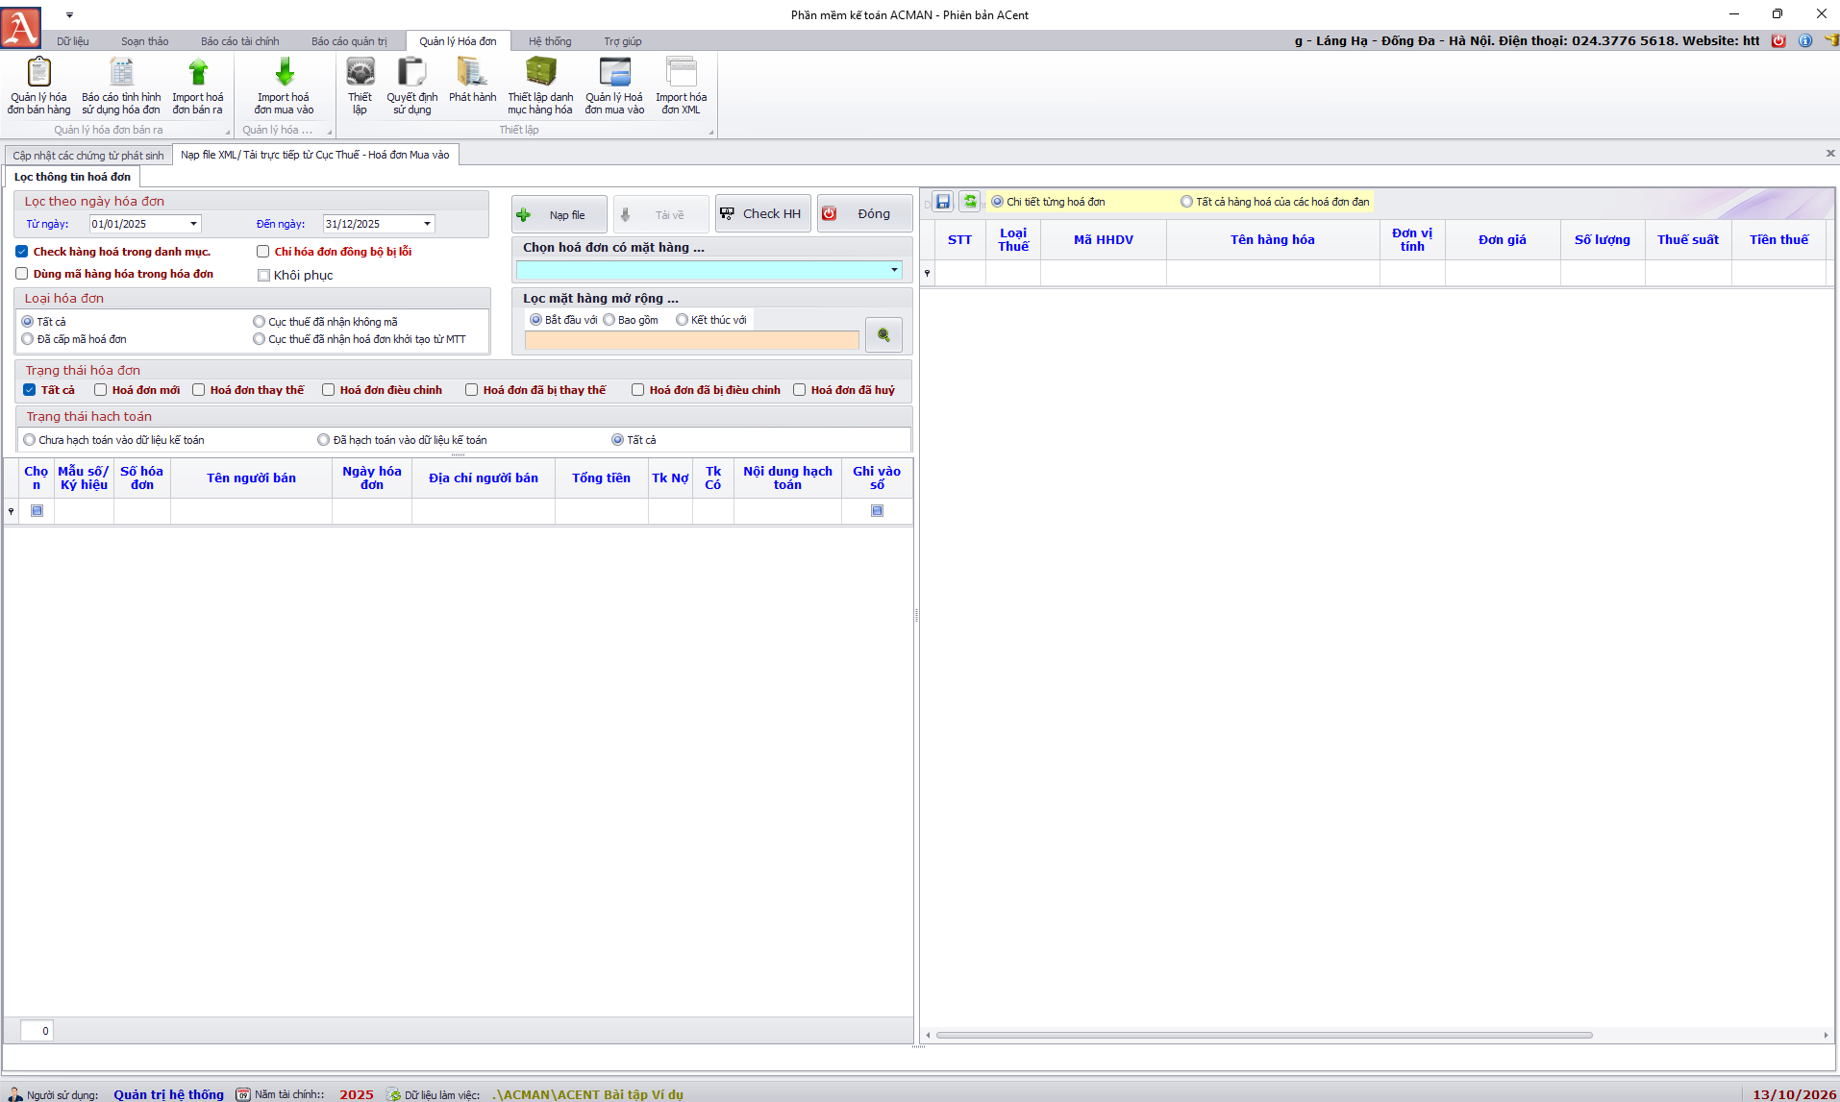Tick the Khôi phục checkbox
The height and width of the screenshot is (1102, 1840).
[263, 276]
